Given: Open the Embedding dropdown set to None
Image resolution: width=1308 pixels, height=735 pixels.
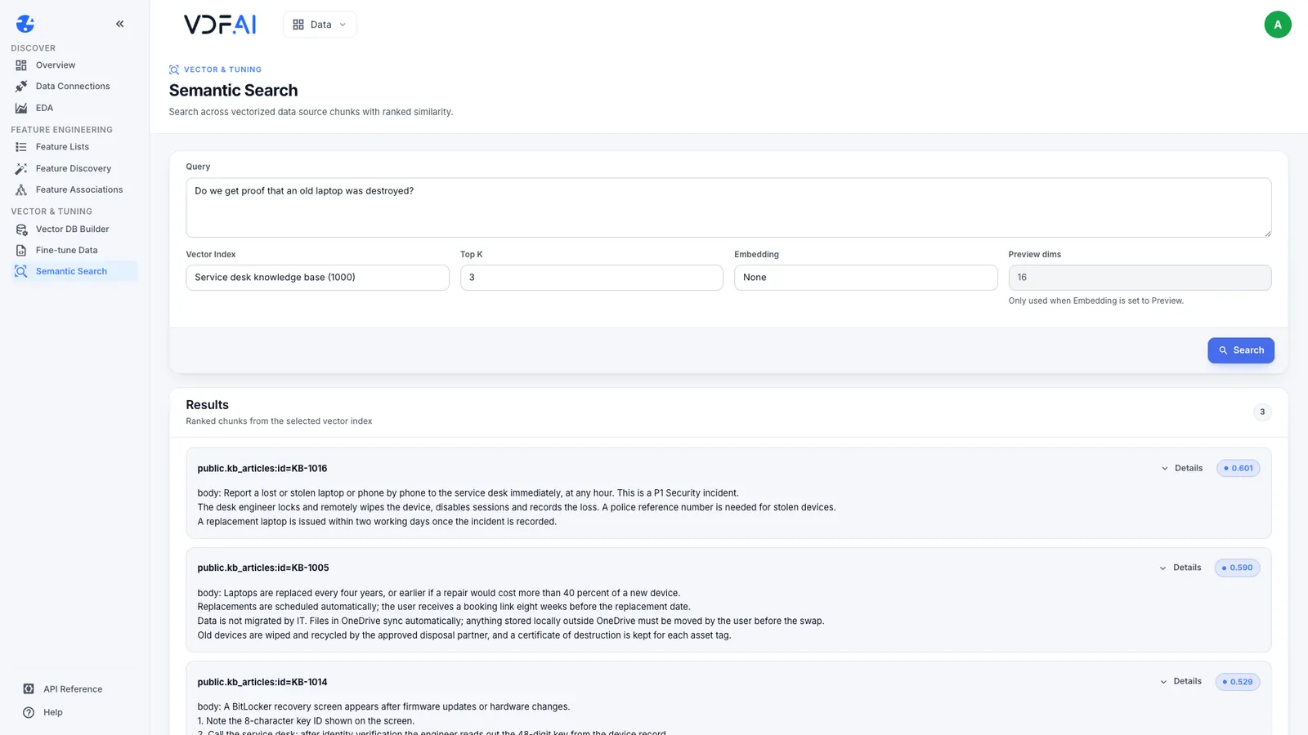Looking at the screenshot, I should (866, 278).
